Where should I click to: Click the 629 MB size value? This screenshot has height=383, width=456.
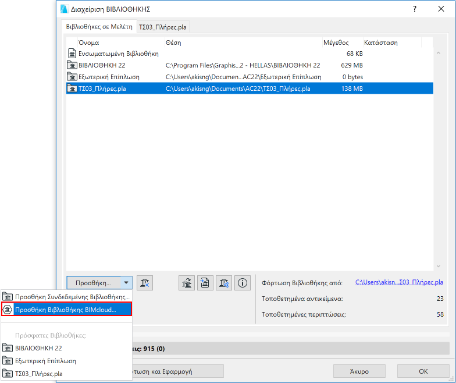click(352, 65)
